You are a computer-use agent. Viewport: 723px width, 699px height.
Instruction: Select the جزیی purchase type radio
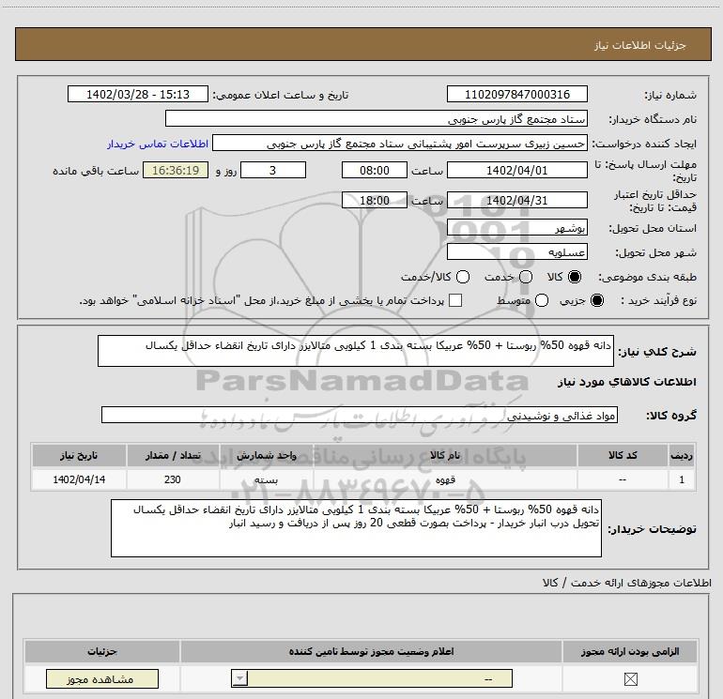click(596, 301)
